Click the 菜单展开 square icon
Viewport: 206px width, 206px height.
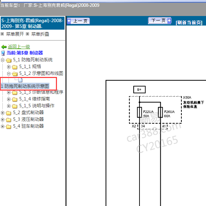point(2,34)
